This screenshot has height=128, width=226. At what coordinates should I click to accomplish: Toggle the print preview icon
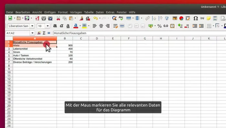point(50,18)
